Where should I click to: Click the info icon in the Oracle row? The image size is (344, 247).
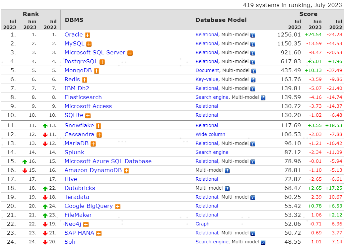(253, 35)
